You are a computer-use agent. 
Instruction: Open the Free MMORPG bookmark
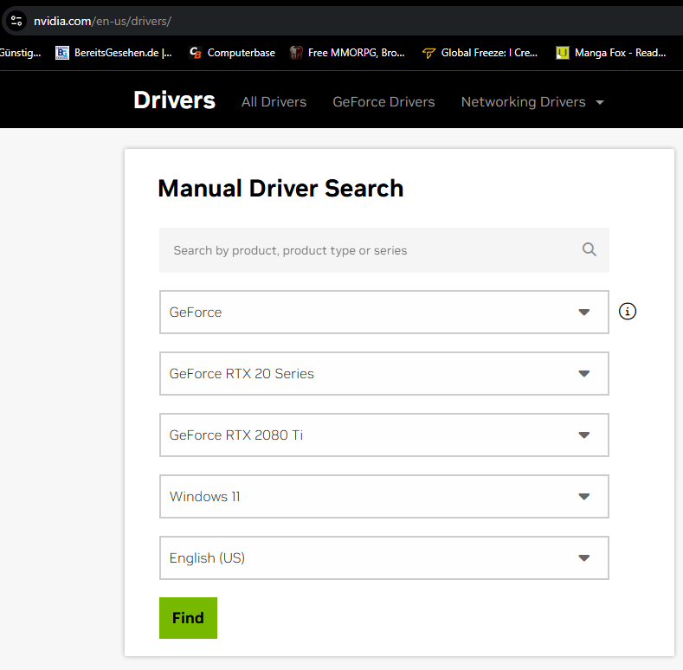[348, 53]
